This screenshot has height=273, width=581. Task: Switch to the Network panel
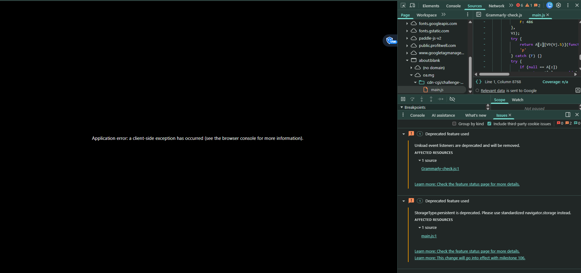pyautogui.click(x=497, y=6)
